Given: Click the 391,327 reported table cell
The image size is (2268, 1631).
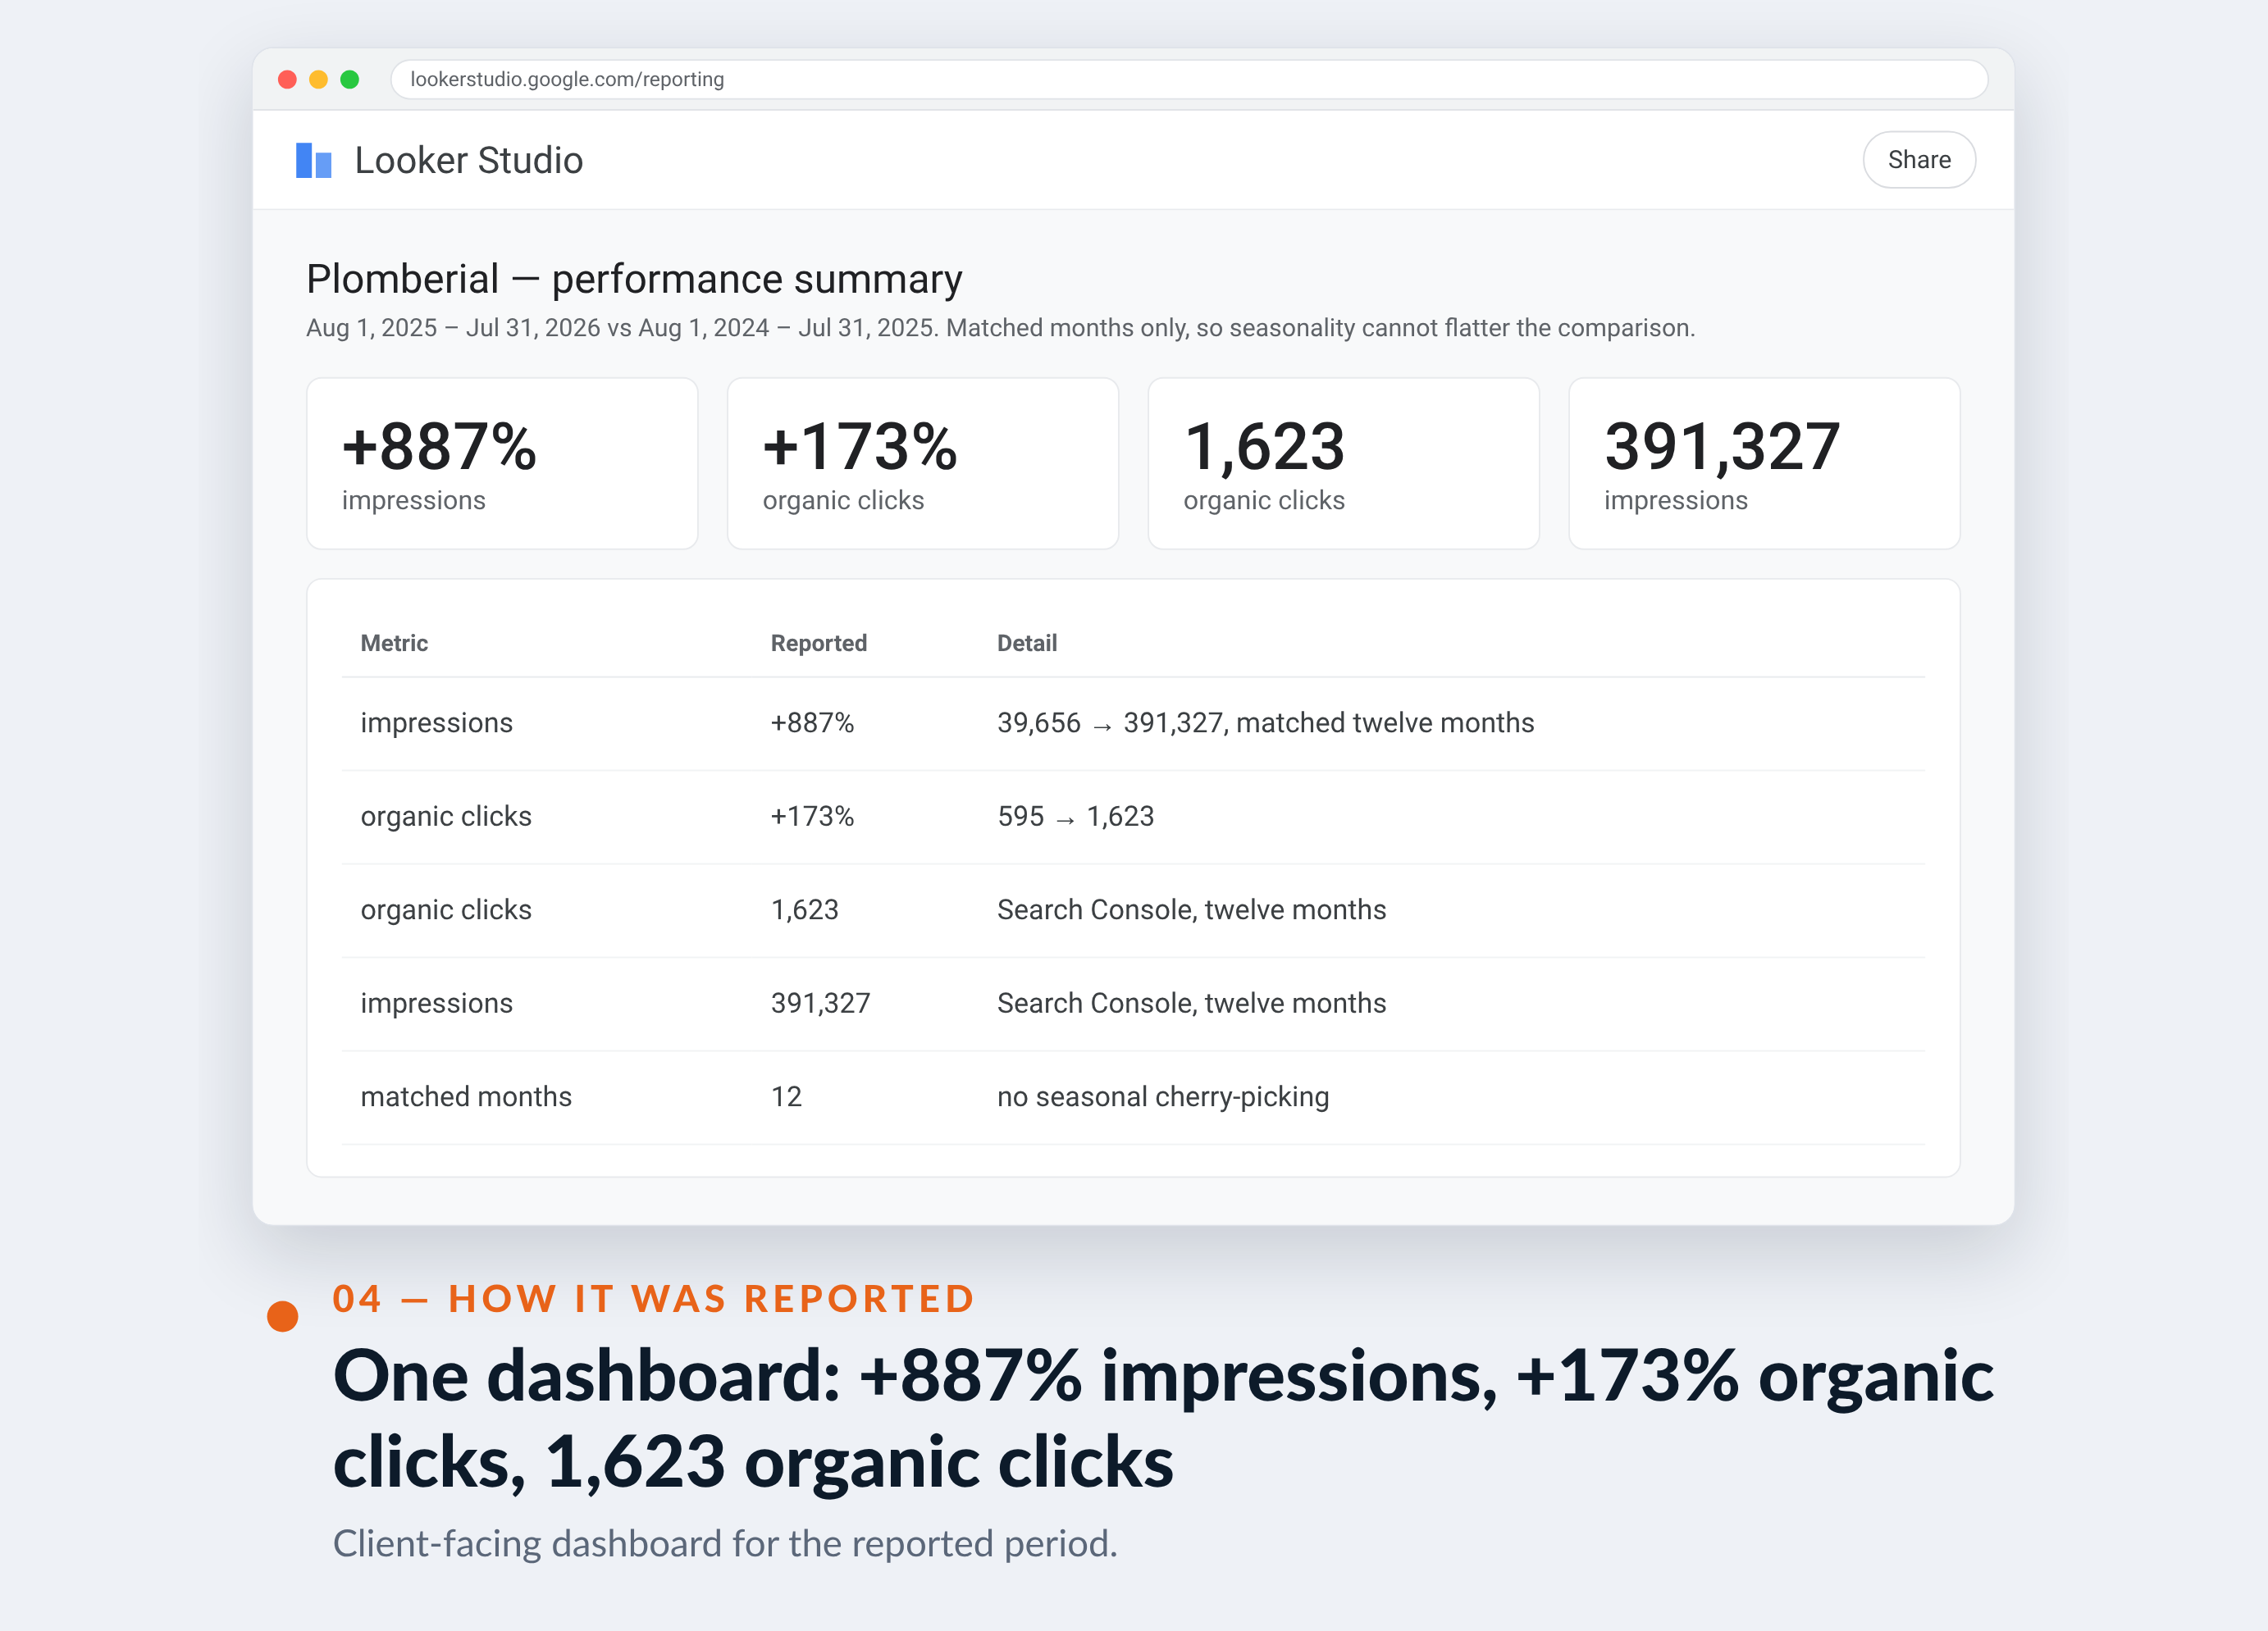Looking at the screenshot, I should pos(820,1003).
